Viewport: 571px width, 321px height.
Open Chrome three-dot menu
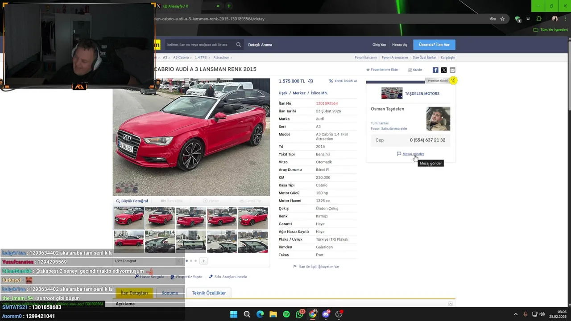point(565,19)
